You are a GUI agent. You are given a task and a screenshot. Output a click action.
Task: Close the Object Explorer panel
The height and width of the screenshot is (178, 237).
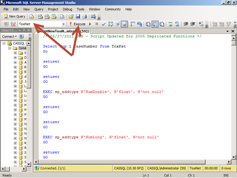(29, 30)
